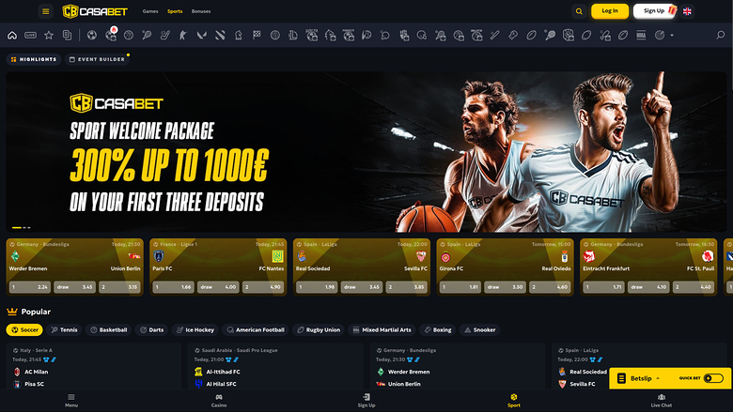Select the Boxing popular filter

tap(438, 329)
